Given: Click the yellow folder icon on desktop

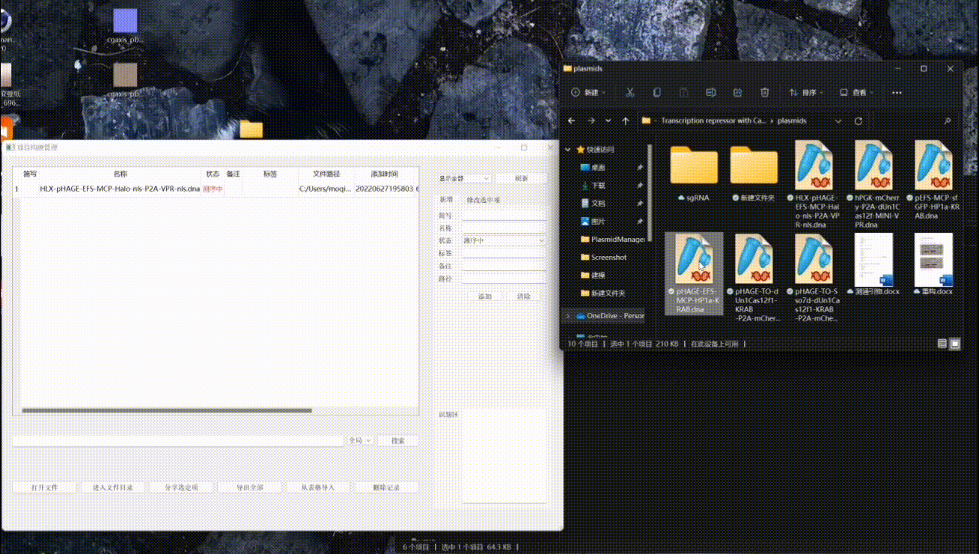Looking at the screenshot, I should coord(251,130).
